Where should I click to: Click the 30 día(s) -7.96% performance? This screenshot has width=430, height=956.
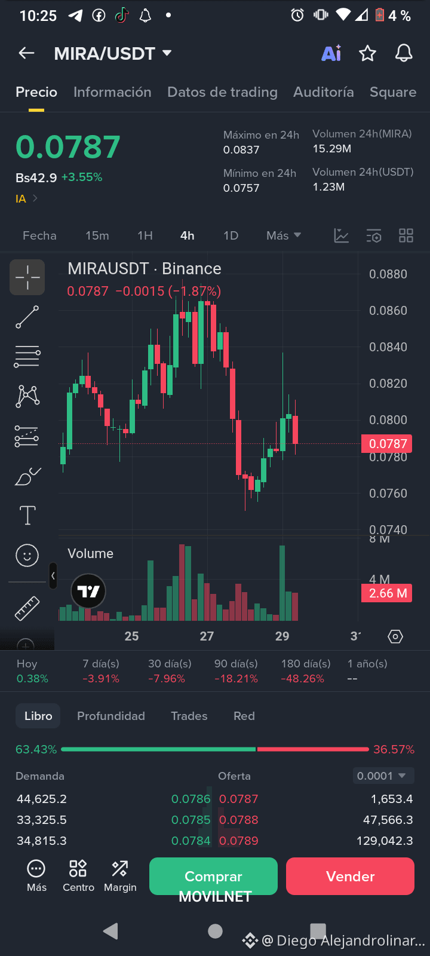170,671
